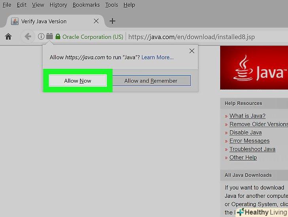Screen dimensions: 288x217
Task: Click the plugin block icon in address bar
Action: [49, 36]
